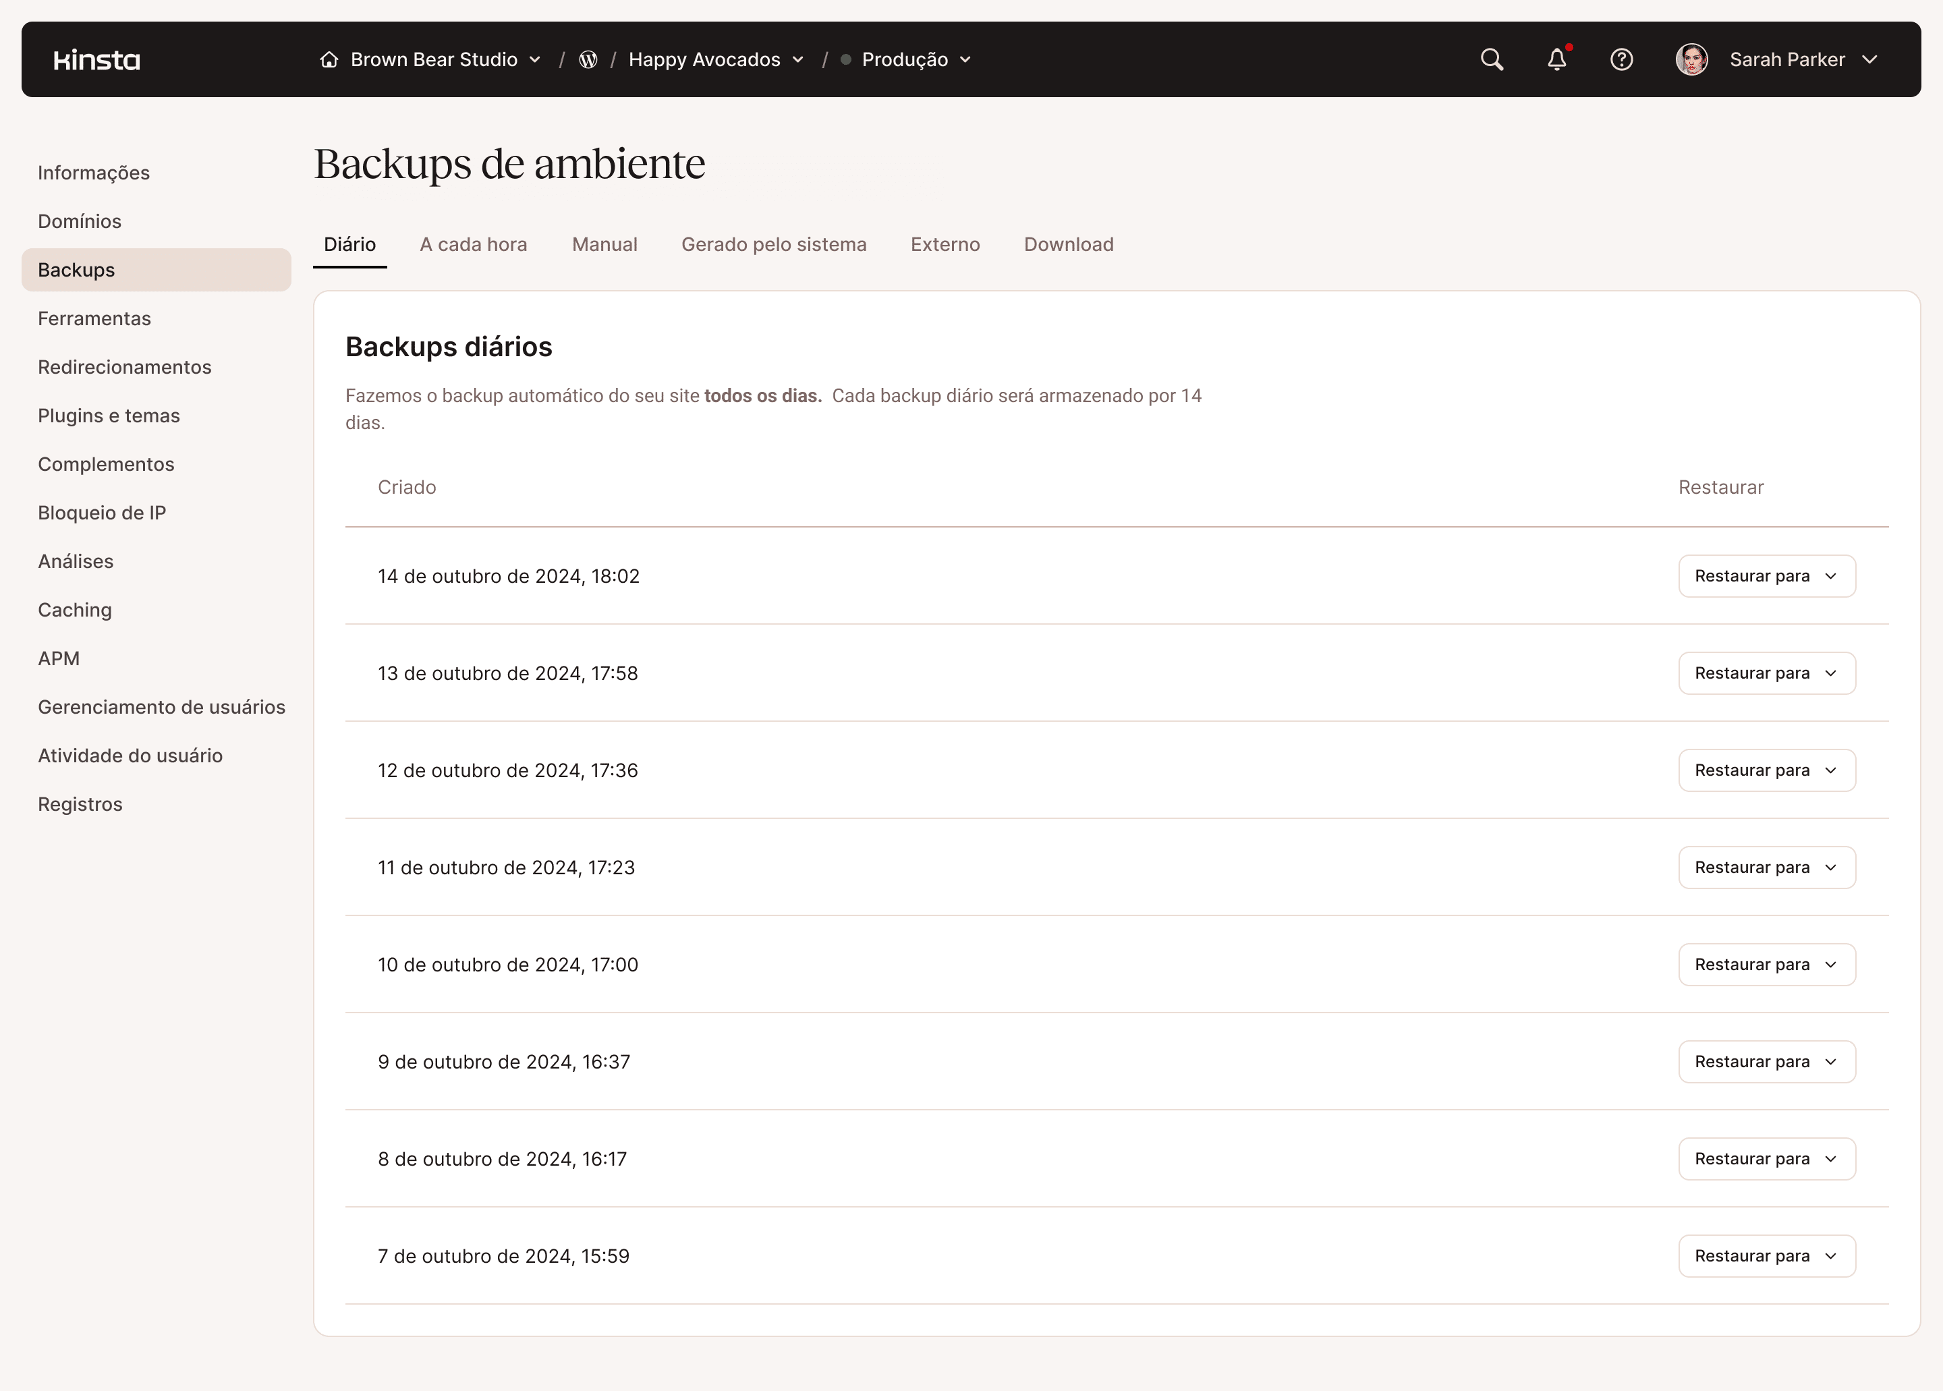
Task: Select the 'Gerado pelo sistema' tab
Action: pyautogui.click(x=774, y=244)
